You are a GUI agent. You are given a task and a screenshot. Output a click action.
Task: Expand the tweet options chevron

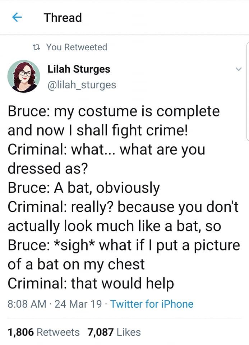(238, 70)
